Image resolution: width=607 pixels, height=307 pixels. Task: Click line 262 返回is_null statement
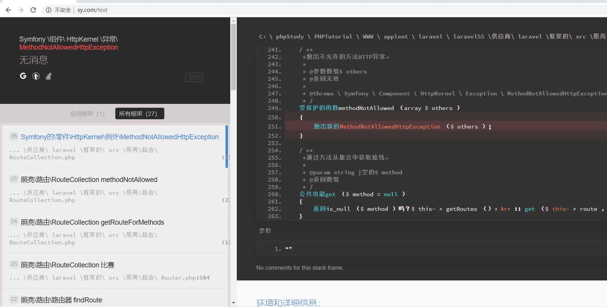459,209
